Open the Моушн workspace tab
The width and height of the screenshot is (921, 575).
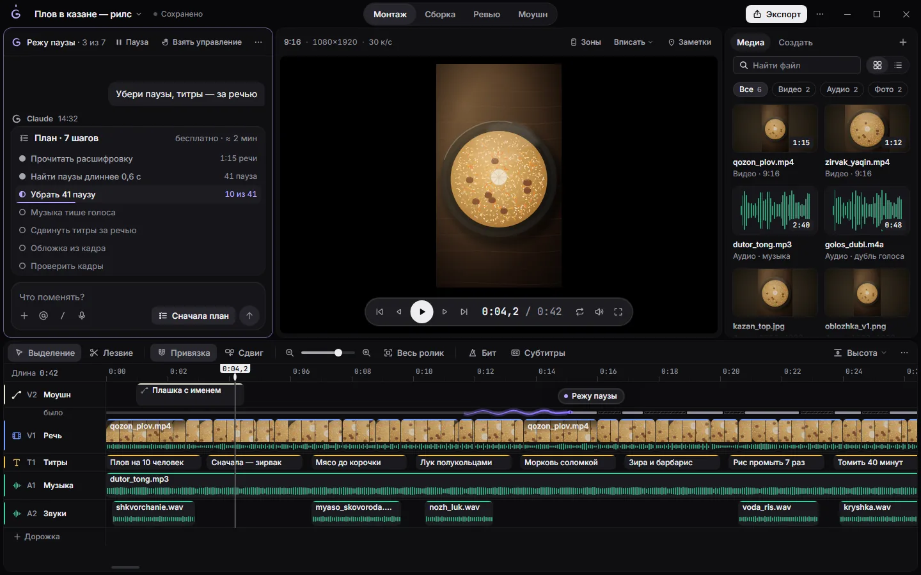pos(533,14)
